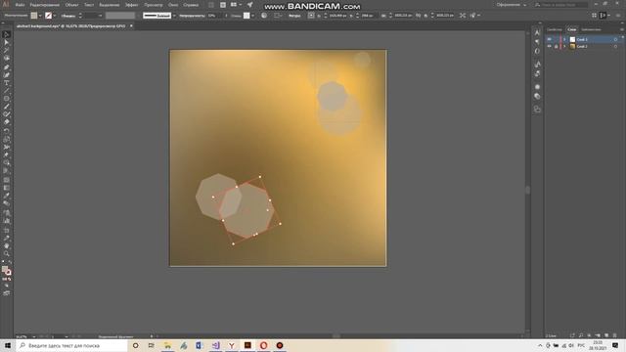Switch to the Библиотеки panel tab
Viewport: 626px width, 352px height.
(591, 29)
